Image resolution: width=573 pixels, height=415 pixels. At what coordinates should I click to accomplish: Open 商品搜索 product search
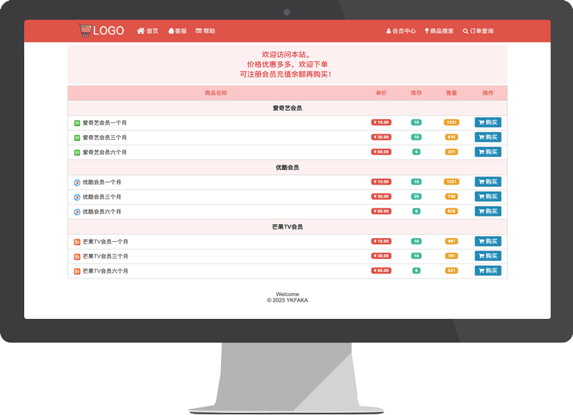point(439,31)
